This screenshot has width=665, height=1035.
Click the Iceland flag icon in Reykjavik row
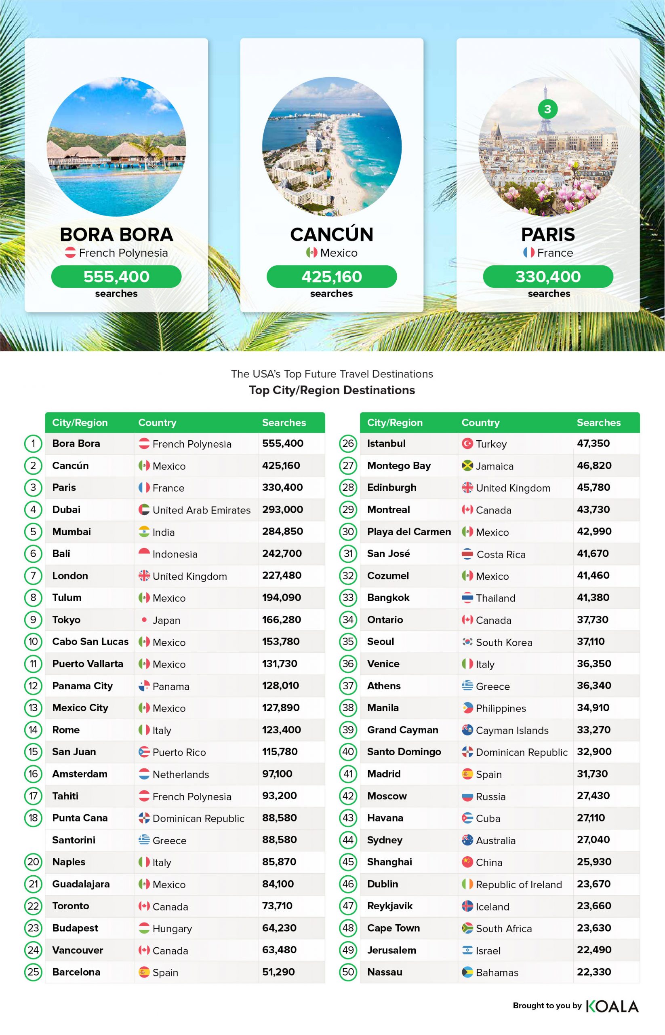click(x=467, y=906)
